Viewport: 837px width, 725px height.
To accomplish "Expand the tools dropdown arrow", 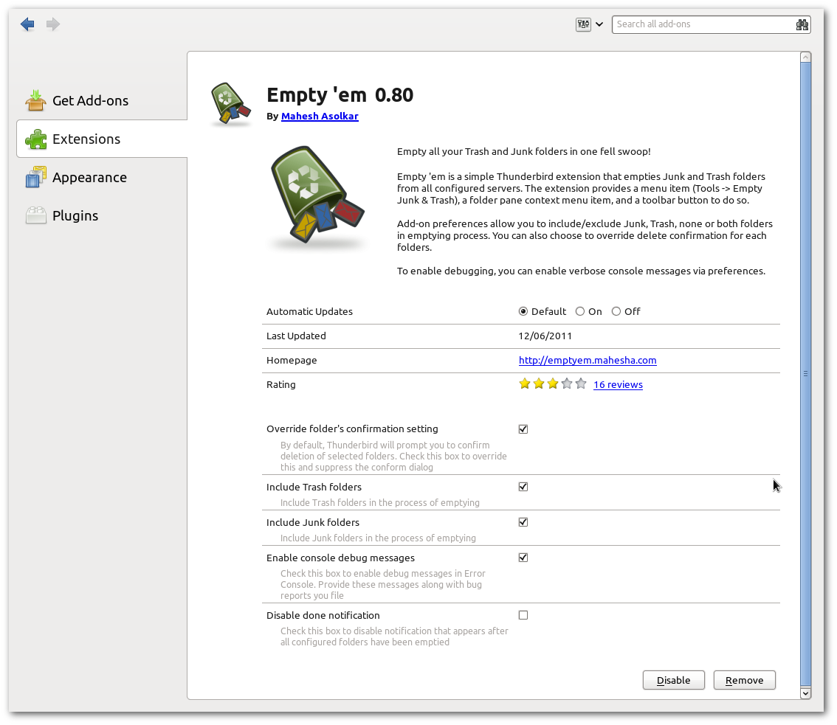I will click(x=599, y=24).
